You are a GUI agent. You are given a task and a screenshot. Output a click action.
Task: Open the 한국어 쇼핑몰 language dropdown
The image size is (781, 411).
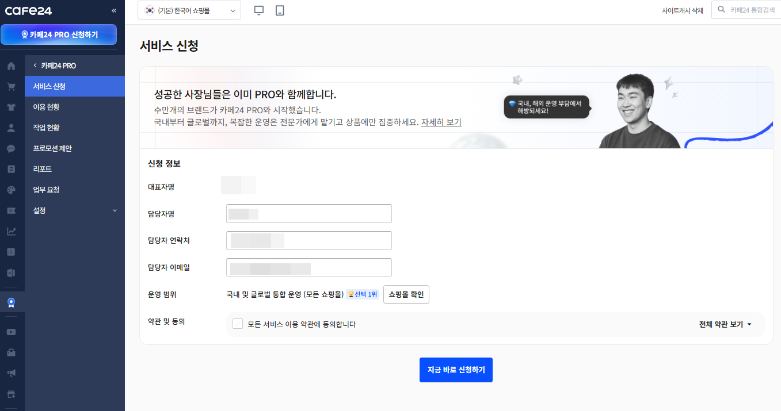(189, 10)
